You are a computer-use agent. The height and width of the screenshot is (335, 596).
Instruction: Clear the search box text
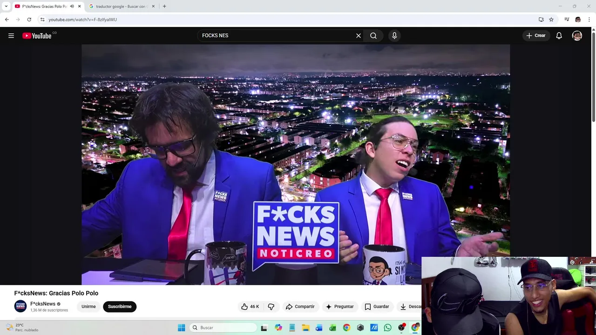tap(359, 35)
